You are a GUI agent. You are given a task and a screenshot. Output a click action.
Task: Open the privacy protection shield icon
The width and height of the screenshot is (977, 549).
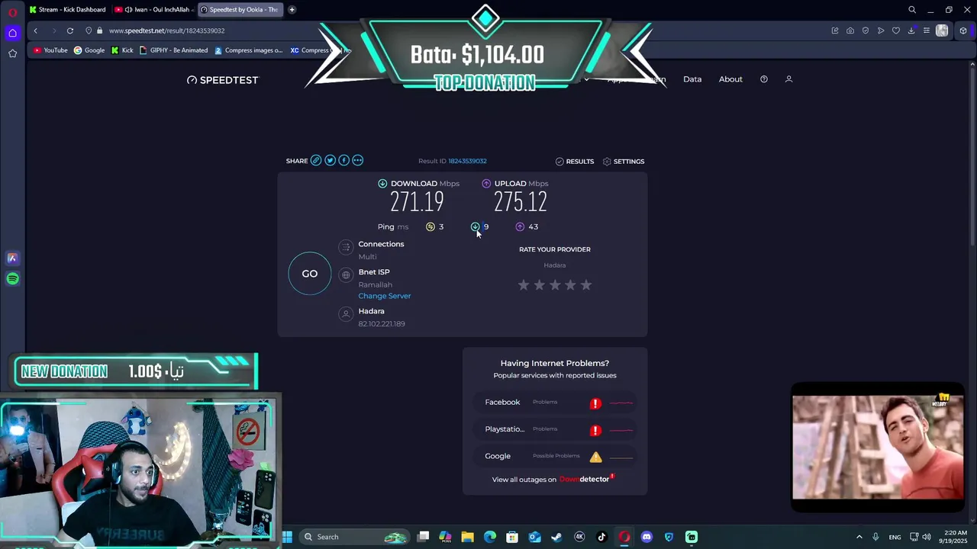click(x=866, y=30)
